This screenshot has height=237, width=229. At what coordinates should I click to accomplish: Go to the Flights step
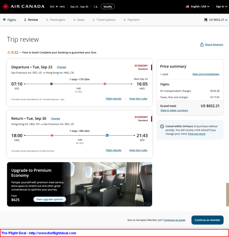12,20
